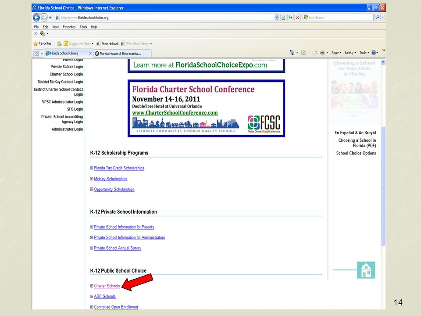421x316 pixels.
Task: Click www.CharterSchoolConference.com link in banner
Action: [x=175, y=113]
